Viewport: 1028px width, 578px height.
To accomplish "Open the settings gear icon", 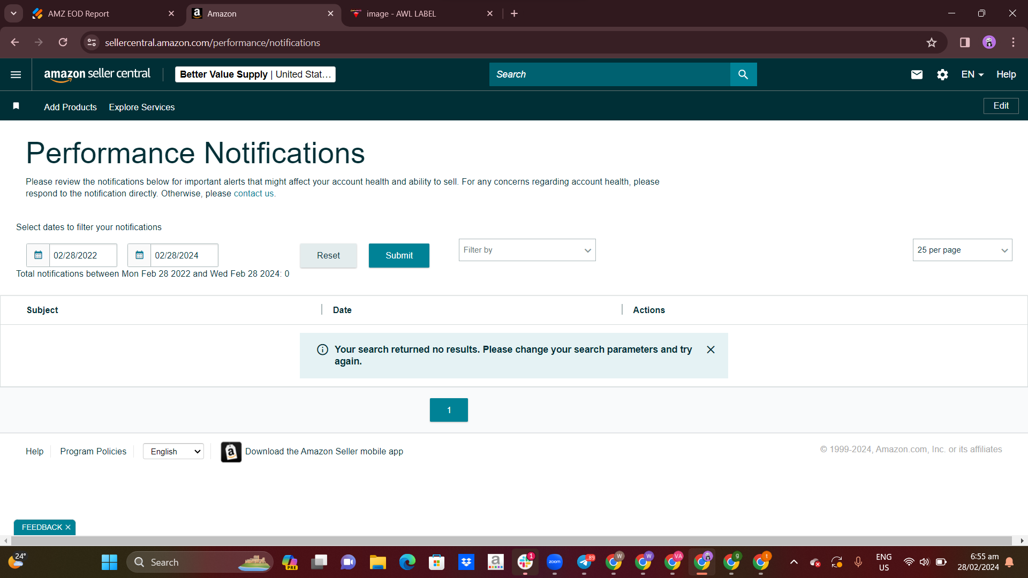I will 942,74.
